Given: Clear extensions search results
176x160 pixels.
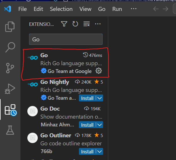Looking at the screenshot, I should [86, 24].
